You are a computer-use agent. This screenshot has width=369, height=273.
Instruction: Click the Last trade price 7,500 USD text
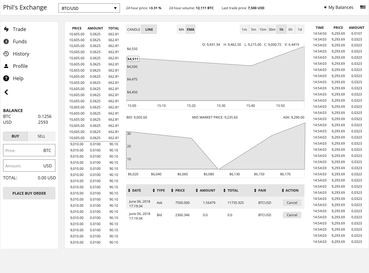pyautogui.click(x=243, y=8)
